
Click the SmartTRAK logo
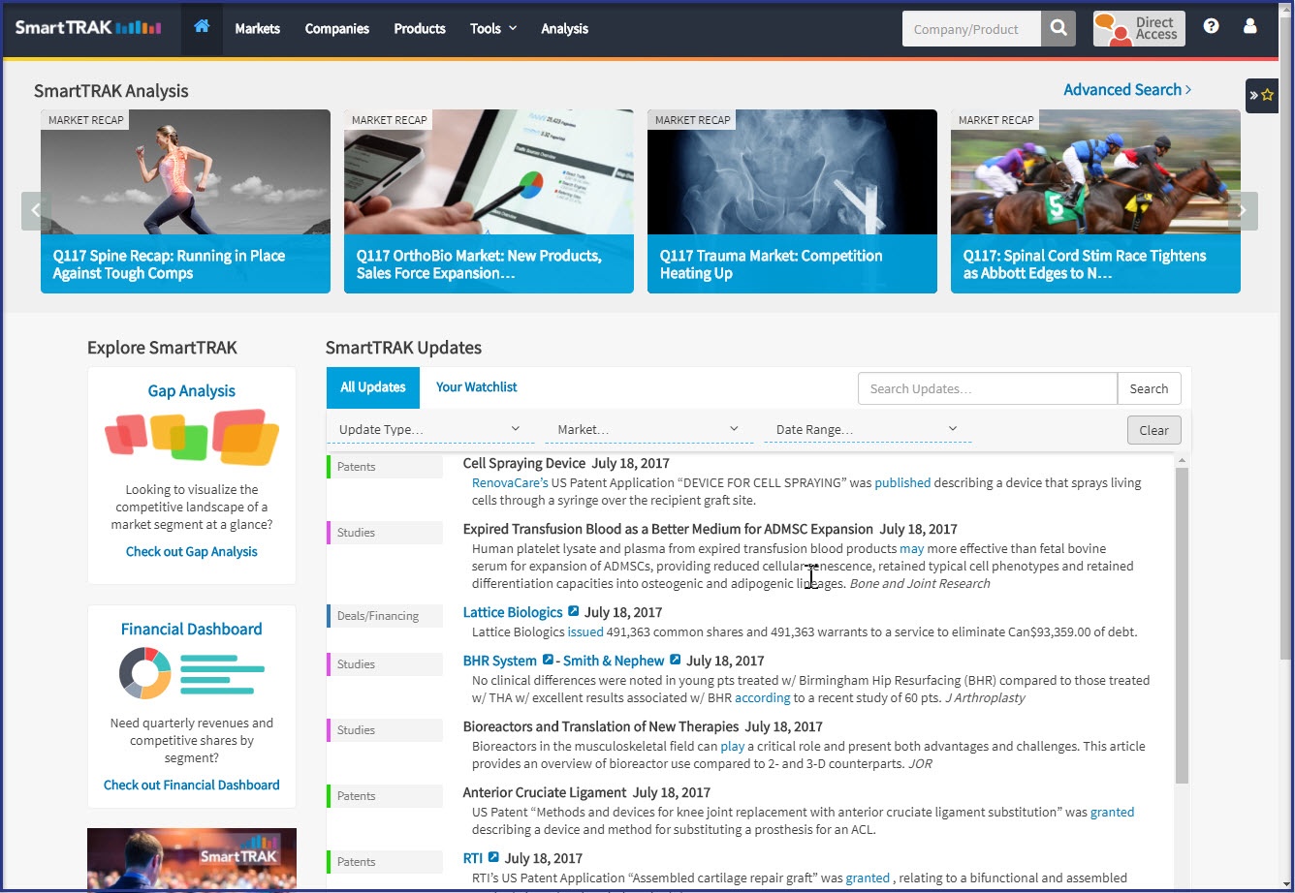[x=88, y=27]
